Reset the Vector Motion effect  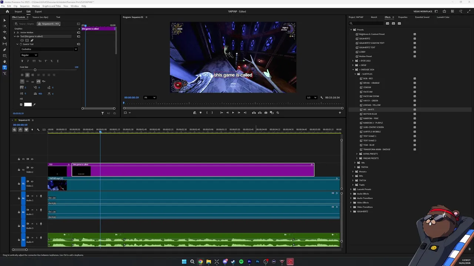point(79,33)
